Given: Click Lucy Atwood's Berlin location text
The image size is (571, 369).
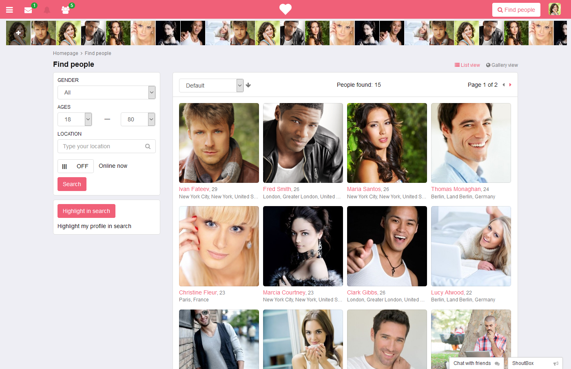Looking at the screenshot, I should tap(463, 300).
